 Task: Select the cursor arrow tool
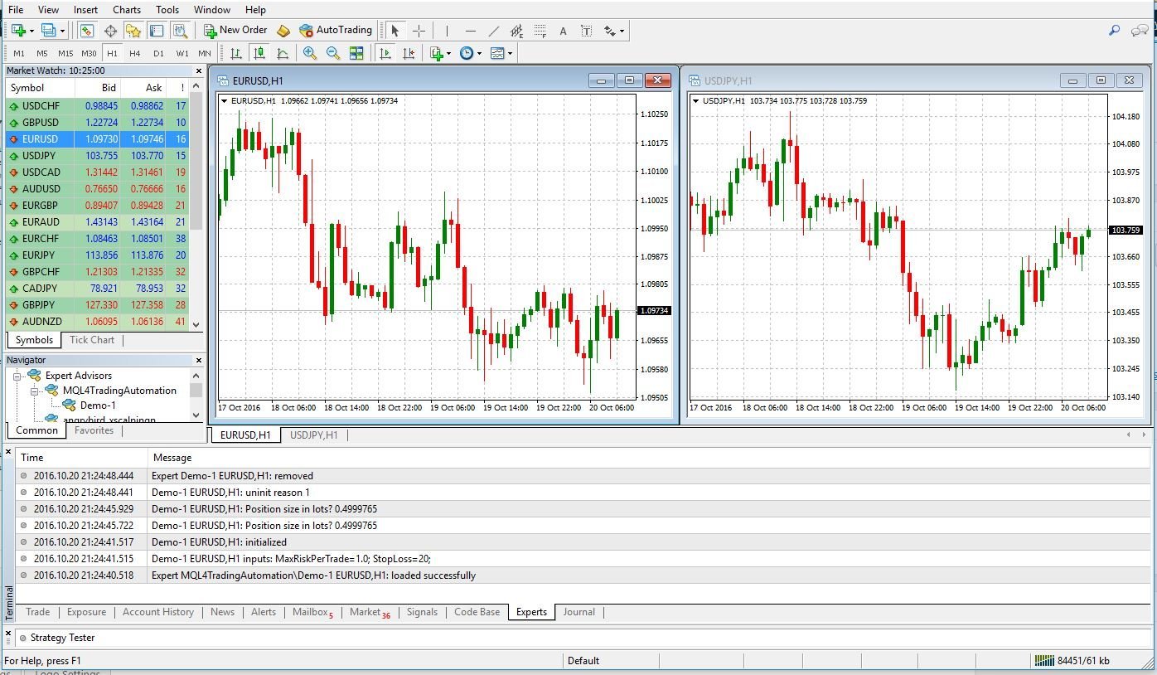tap(395, 31)
